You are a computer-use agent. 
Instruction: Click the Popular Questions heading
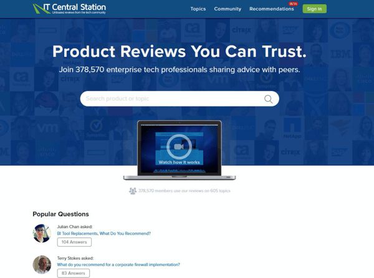click(60, 214)
